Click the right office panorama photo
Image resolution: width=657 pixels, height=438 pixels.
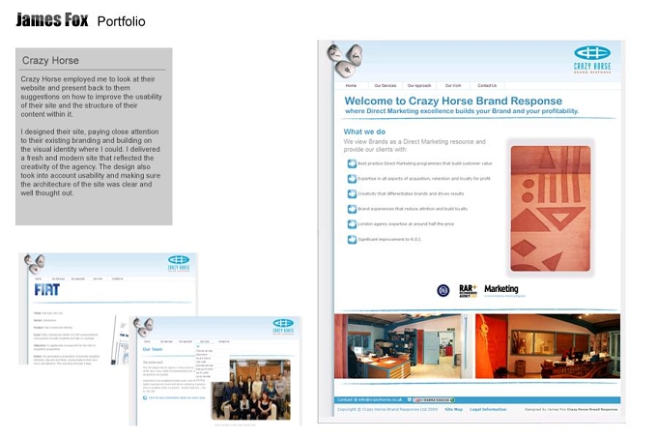coord(548,346)
